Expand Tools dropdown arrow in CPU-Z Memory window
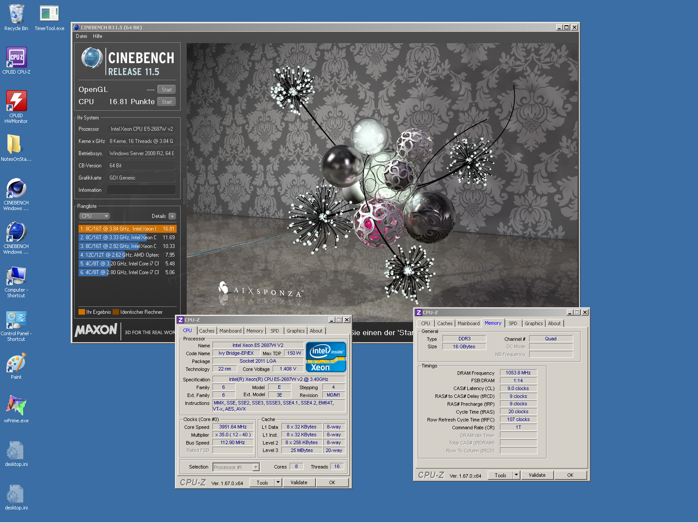 point(516,475)
